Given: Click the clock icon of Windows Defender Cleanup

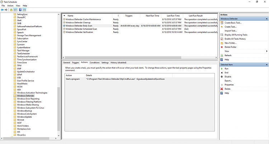Looking at the screenshot, I should 64,23.
